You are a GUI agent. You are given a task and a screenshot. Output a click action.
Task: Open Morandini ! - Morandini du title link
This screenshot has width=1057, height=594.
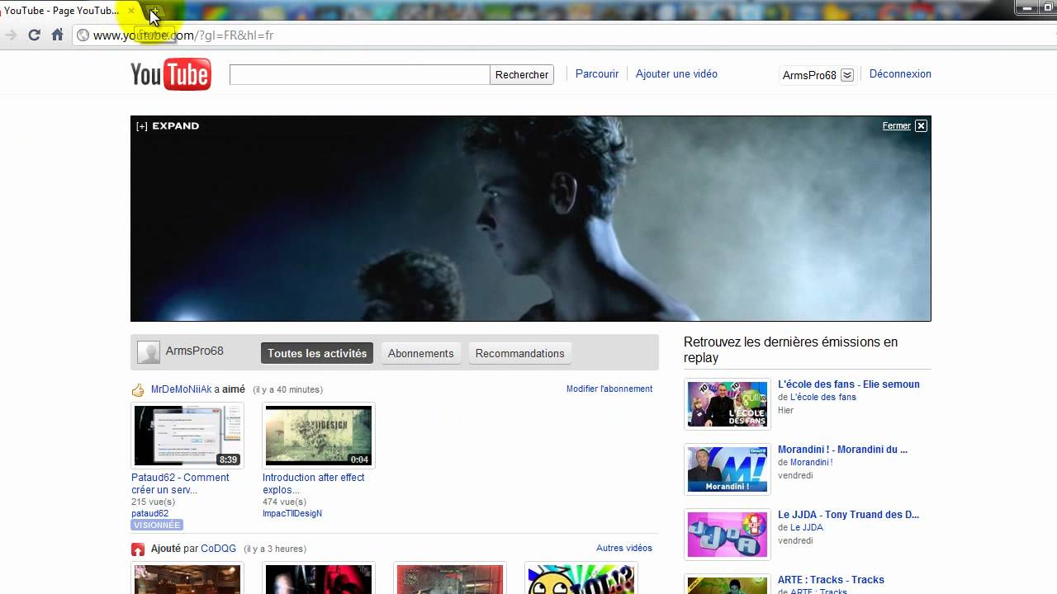842,450
